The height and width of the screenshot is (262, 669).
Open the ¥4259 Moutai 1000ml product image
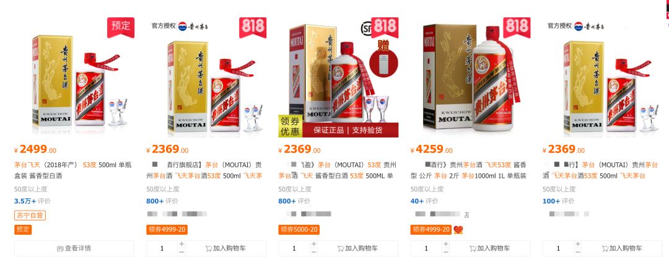tap(470, 77)
